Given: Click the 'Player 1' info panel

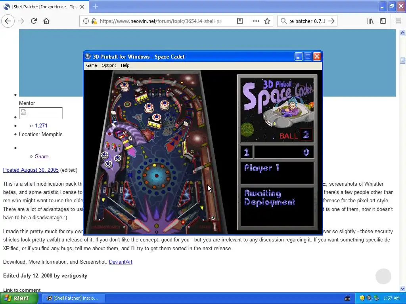Looking at the screenshot, I should 277,173.
